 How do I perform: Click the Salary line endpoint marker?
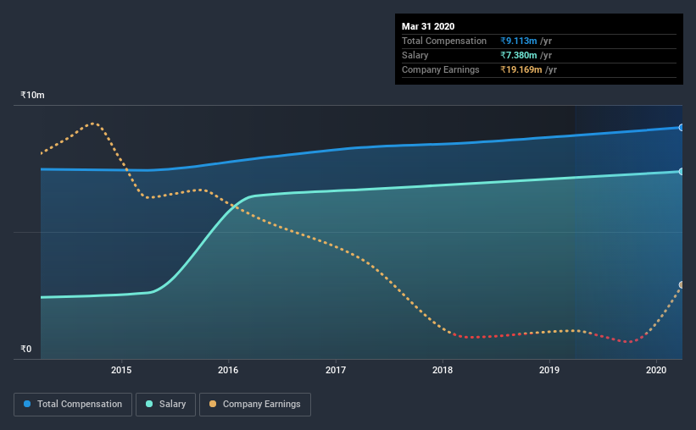(681, 172)
